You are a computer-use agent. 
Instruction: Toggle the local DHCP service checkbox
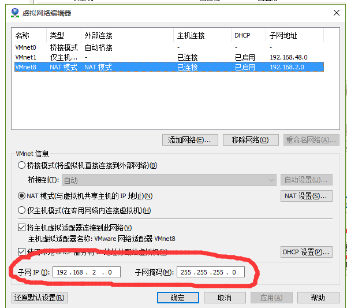tap(21, 251)
